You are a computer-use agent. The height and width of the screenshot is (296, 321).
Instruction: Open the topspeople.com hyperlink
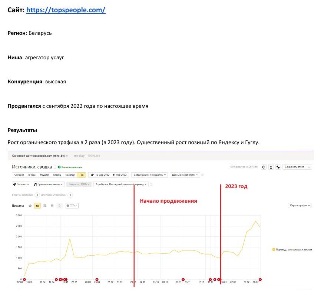coord(66,10)
